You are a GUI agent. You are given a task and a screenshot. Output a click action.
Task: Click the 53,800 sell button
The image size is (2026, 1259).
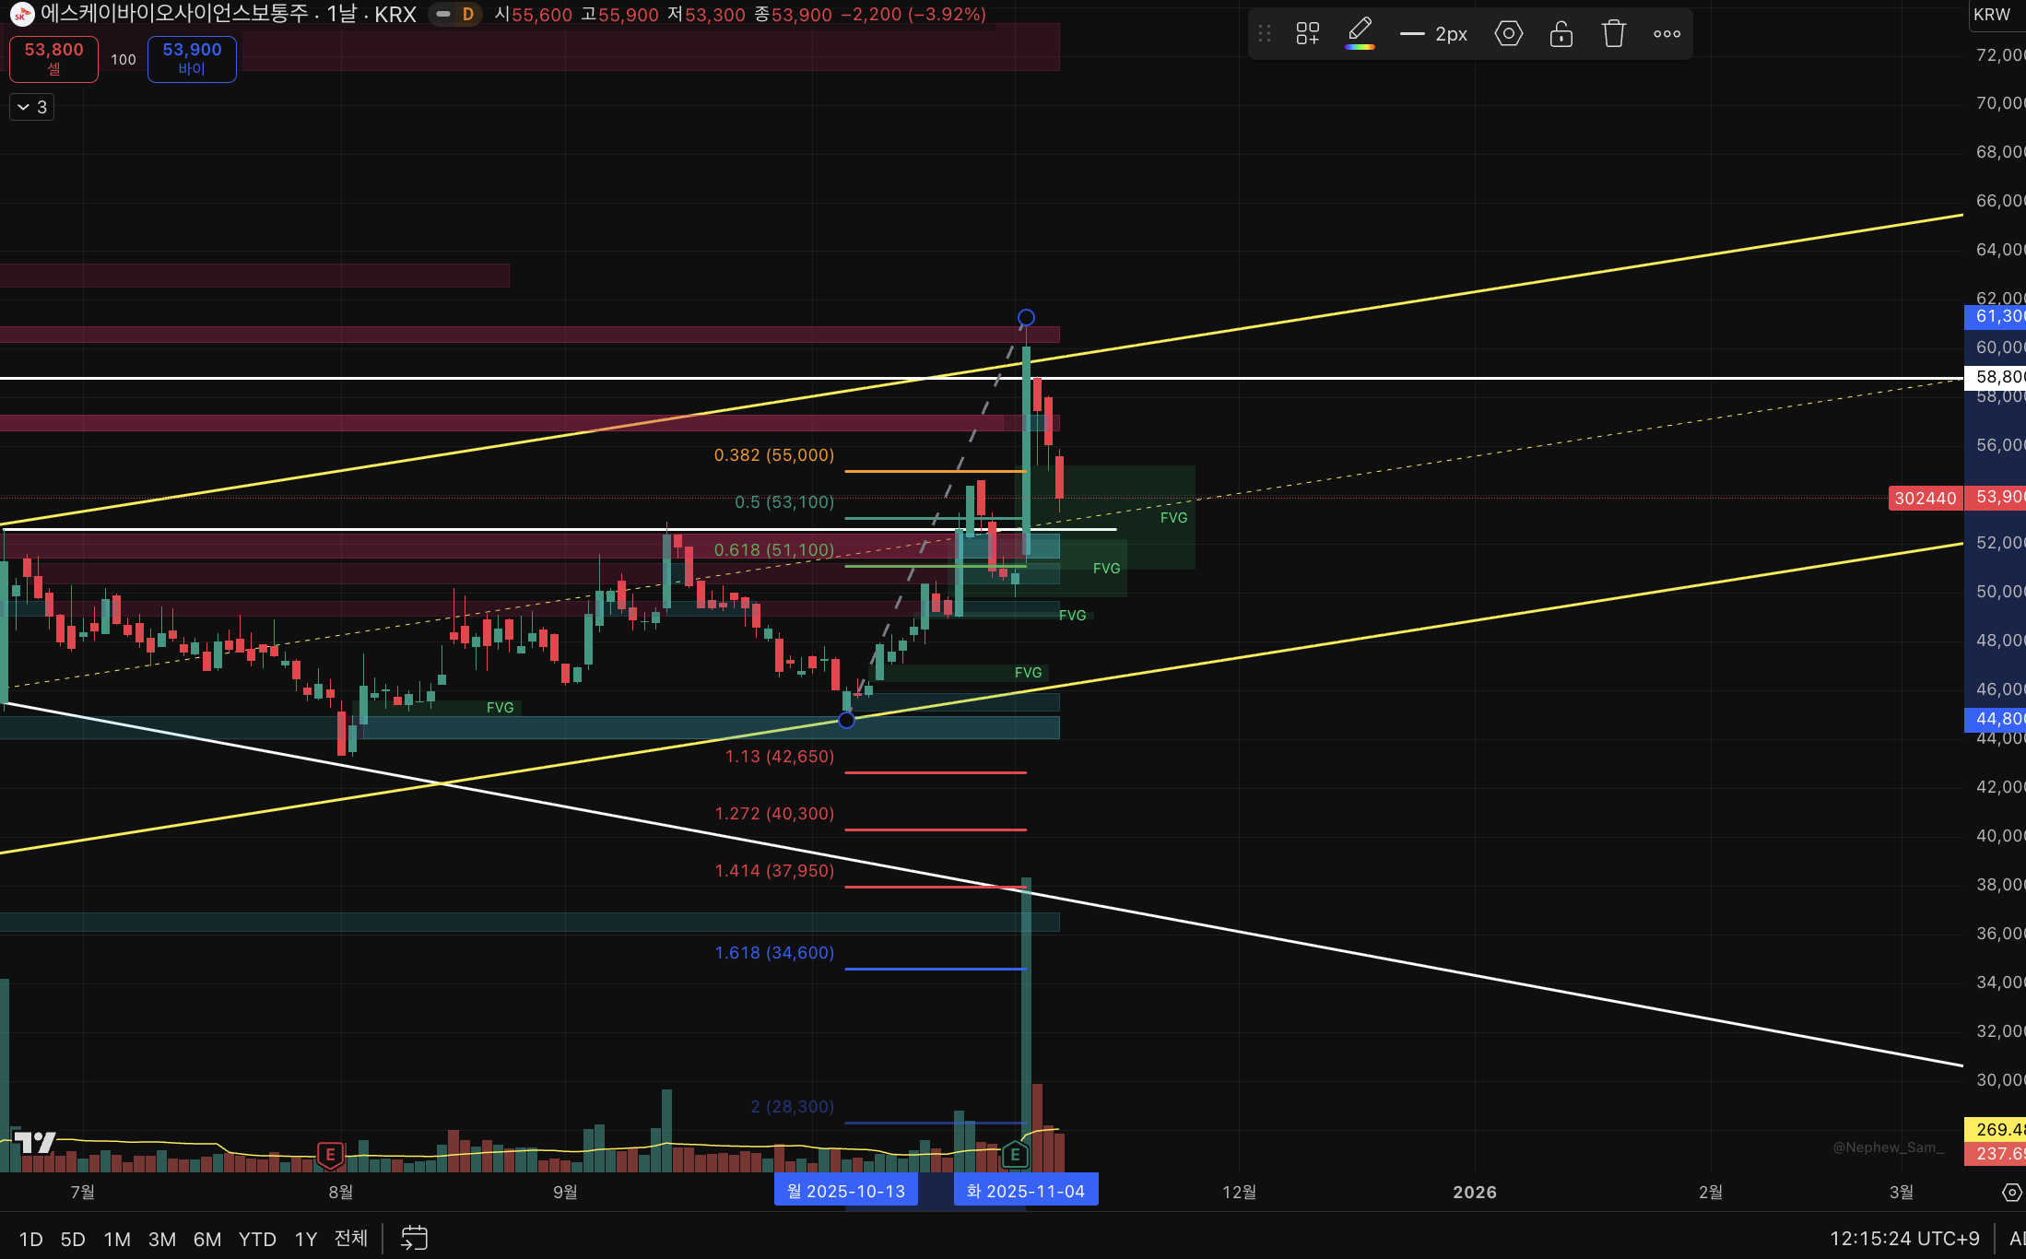click(x=53, y=58)
